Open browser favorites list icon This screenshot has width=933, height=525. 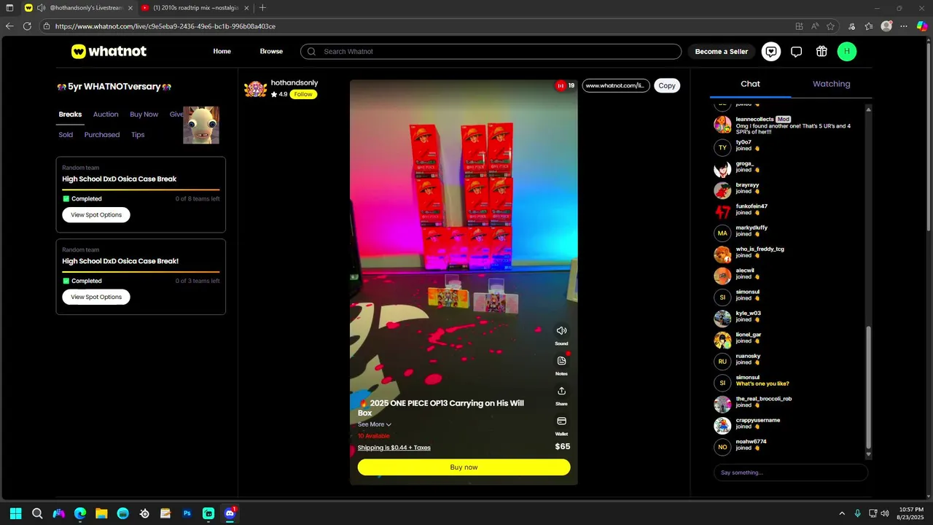[x=869, y=26]
